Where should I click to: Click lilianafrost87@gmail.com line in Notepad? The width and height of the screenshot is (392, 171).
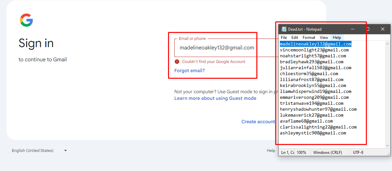[312, 80]
